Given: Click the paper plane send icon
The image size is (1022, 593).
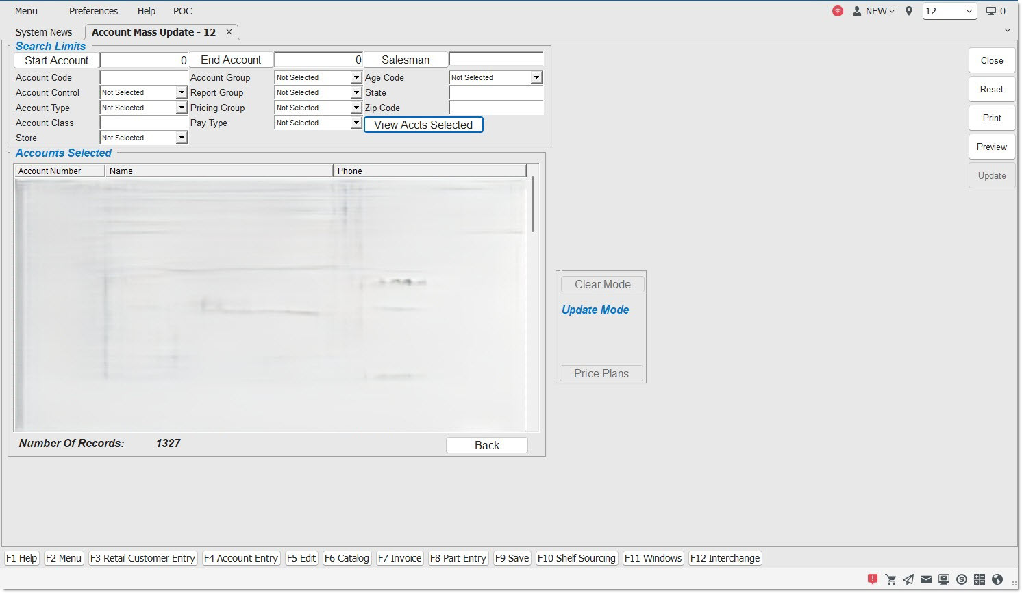Looking at the screenshot, I should pyautogui.click(x=908, y=579).
